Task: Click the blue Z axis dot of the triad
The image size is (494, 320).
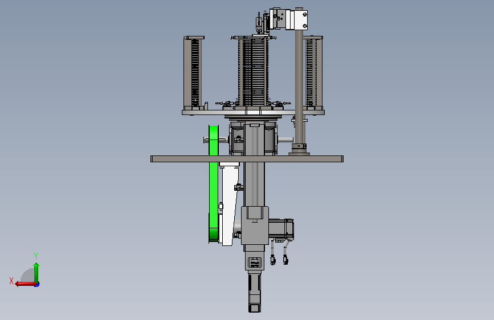Action: [37, 285]
